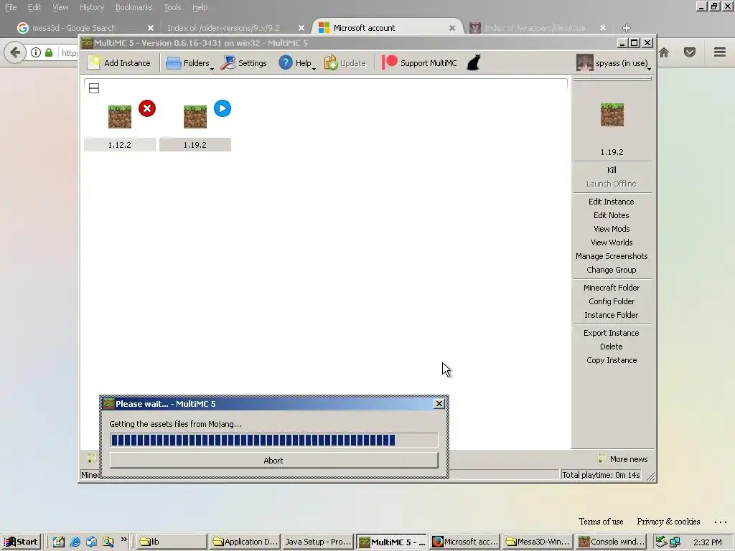Screen dimensions: 735x551
Task: Open the Minecraft Folder
Action: point(612,288)
